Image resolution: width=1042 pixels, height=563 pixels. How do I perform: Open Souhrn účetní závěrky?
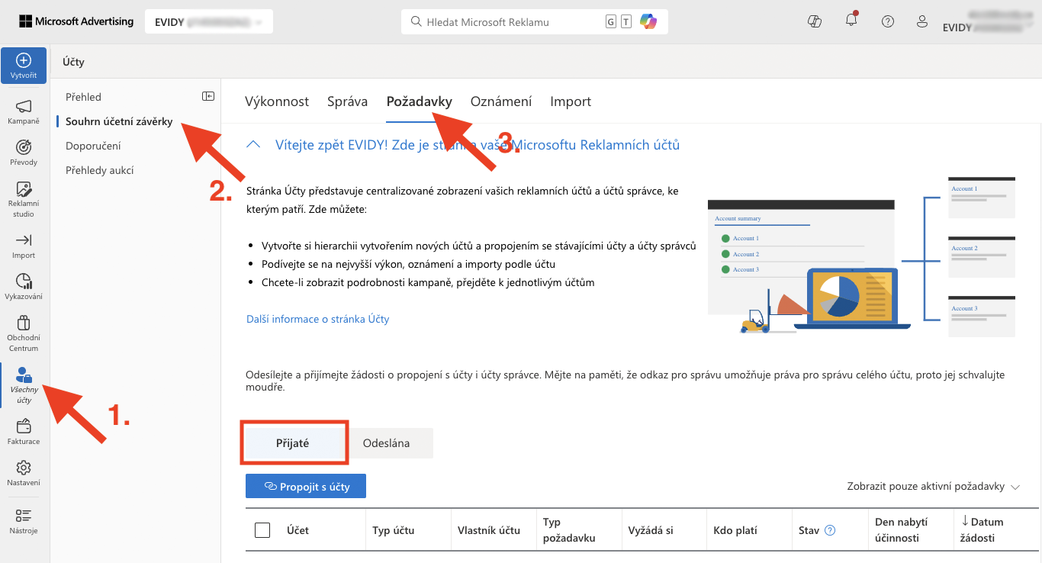119,121
